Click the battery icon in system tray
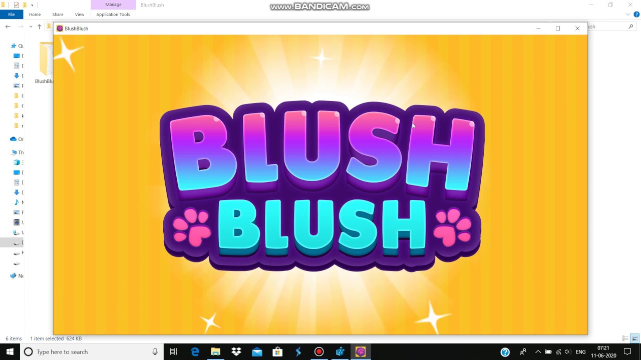The width and height of the screenshot is (641, 360). click(x=548, y=352)
